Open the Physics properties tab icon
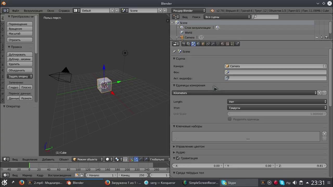333x187 pixels. [x=237, y=44]
